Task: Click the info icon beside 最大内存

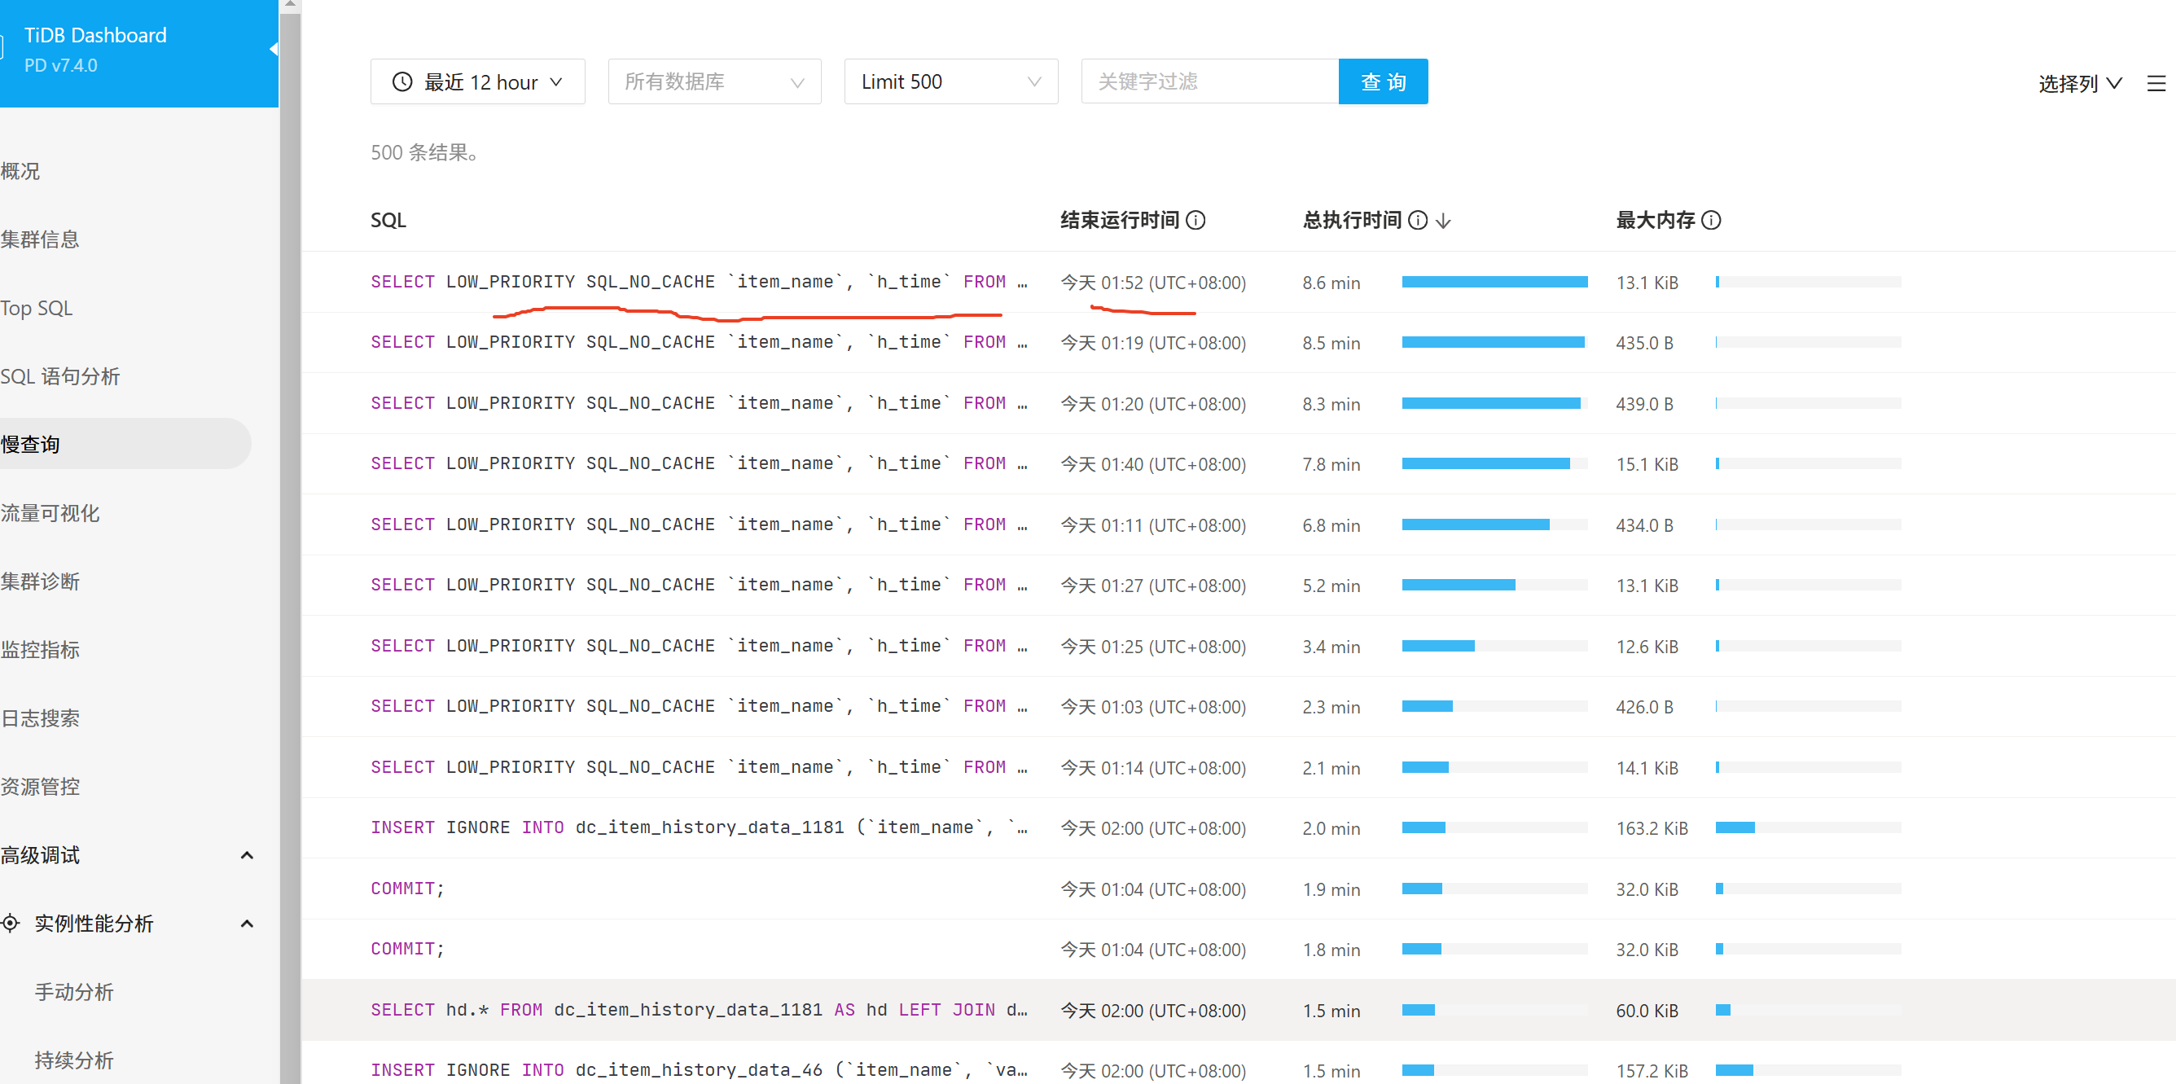Action: click(1710, 221)
